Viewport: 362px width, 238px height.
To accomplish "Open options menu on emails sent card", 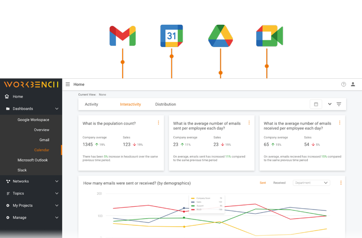I will [x=249, y=123].
